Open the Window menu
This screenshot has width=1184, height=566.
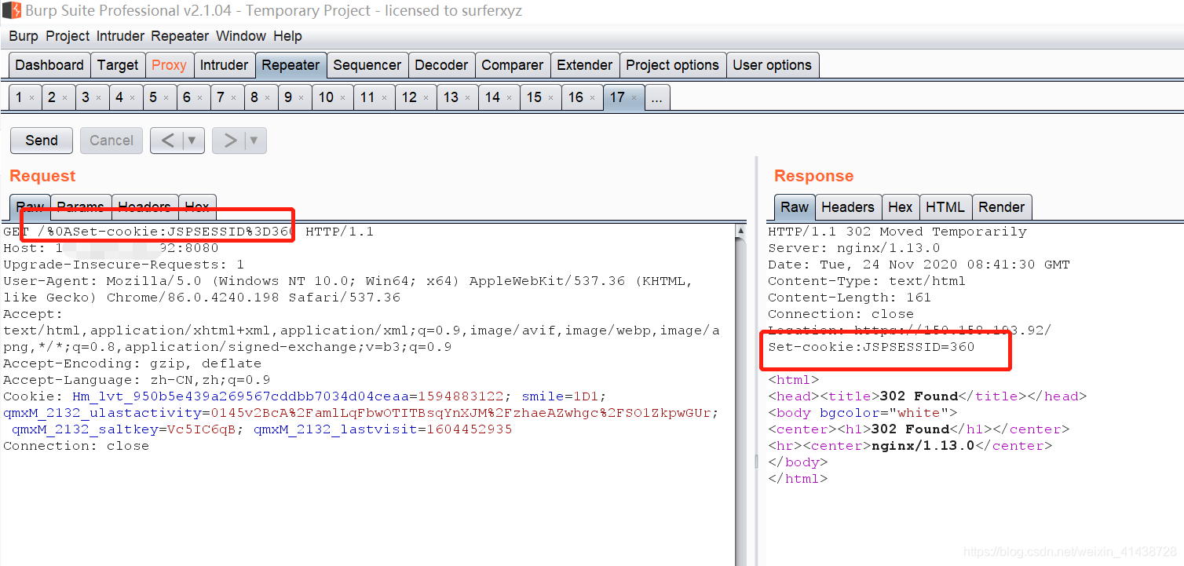click(x=241, y=36)
